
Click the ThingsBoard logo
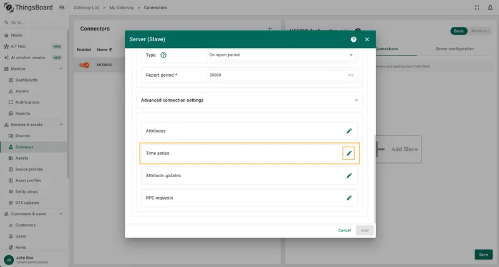28,7
